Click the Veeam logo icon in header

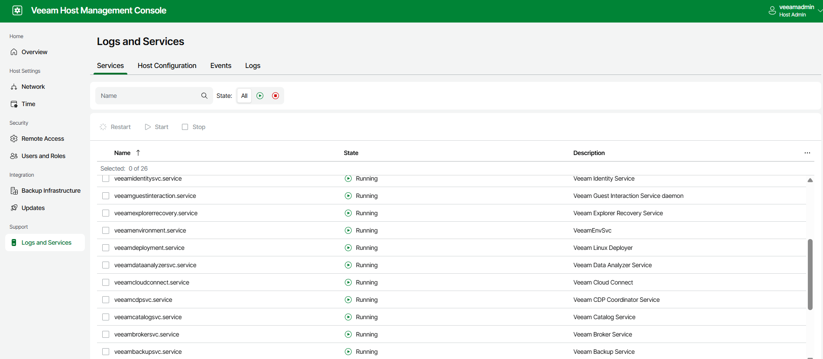pos(17,10)
